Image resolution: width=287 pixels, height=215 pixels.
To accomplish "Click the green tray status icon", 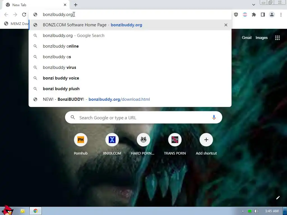I will (x=249, y=211).
